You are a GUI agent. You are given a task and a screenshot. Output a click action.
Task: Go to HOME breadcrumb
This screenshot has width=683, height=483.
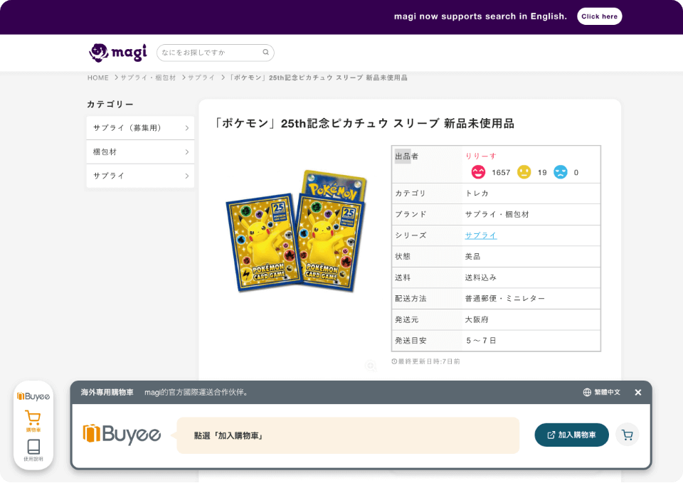[x=98, y=78]
